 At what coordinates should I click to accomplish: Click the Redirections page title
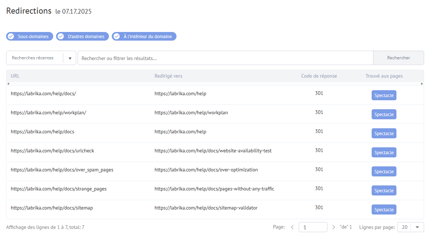pyautogui.click(x=29, y=11)
